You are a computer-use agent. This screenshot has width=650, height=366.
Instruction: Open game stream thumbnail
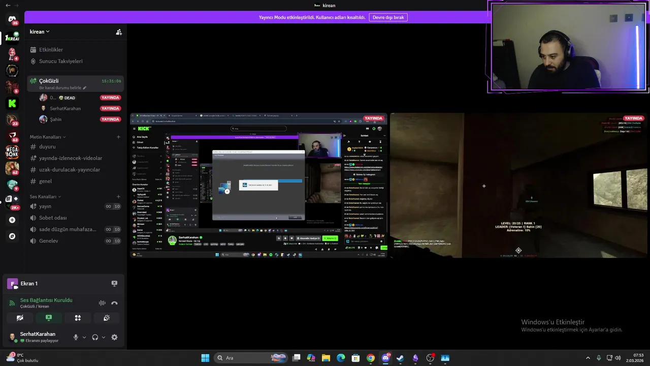[519, 186]
